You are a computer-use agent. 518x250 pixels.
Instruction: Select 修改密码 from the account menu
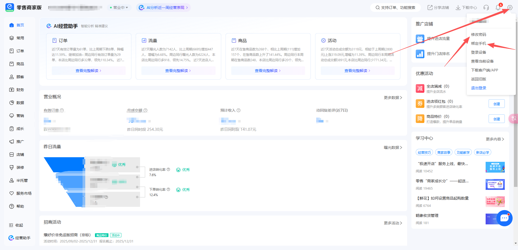click(x=478, y=35)
